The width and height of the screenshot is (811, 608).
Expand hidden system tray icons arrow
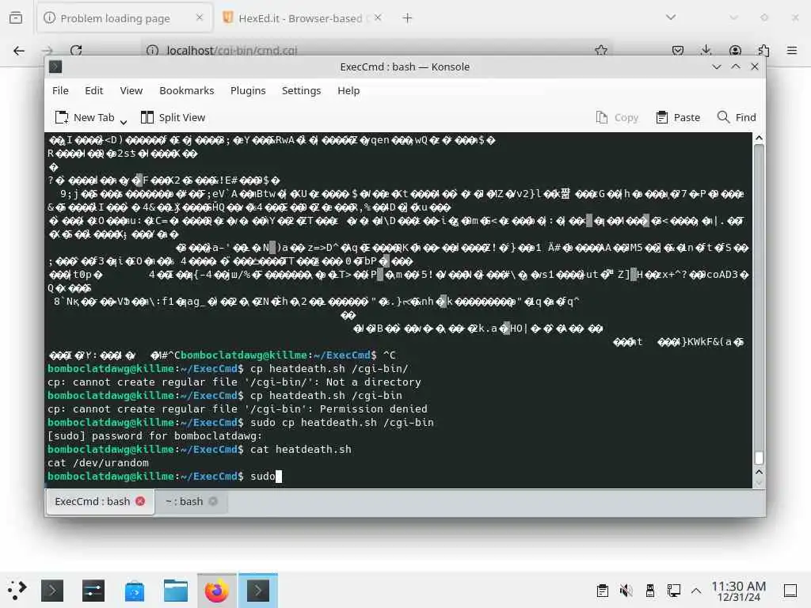pyautogui.click(x=696, y=591)
